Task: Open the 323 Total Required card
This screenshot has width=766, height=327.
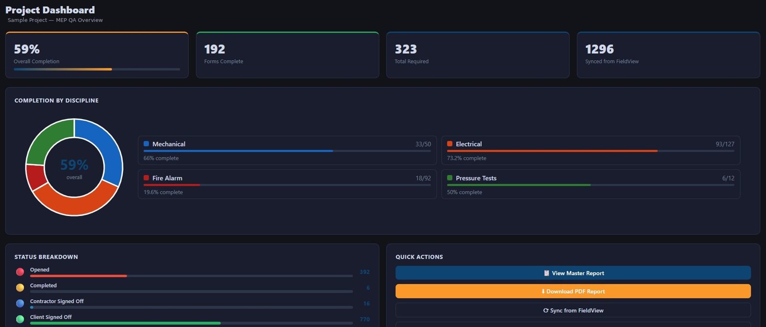Action: (478, 55)
